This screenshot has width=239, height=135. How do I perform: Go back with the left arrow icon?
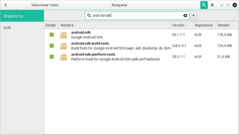[x=6, y=5]
